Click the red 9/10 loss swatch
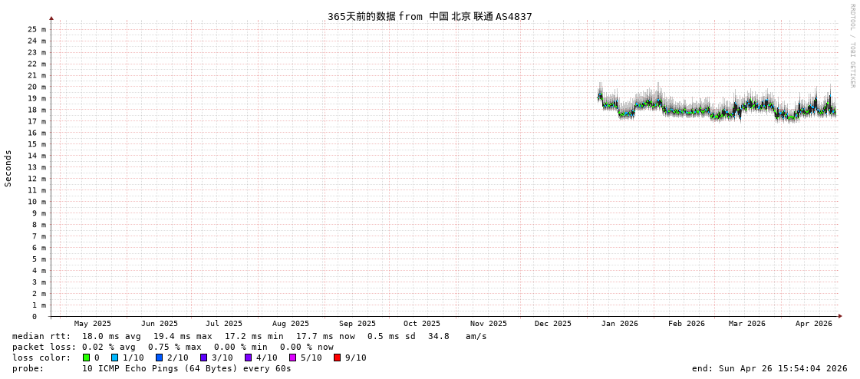The width and height of the screenshot is (860, 379). click(337, 358)
